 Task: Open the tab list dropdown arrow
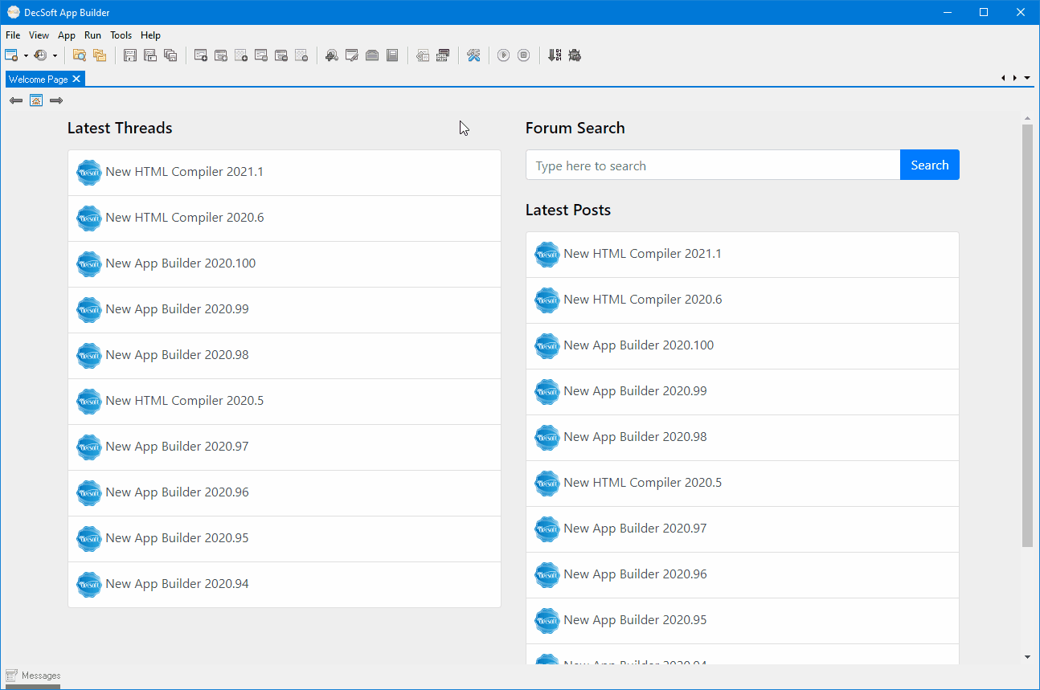[1029, 78]
